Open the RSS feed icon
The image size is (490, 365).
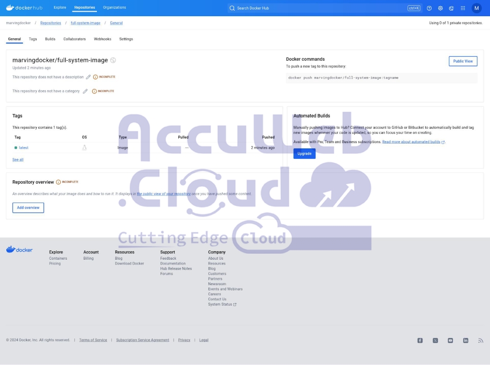(481, 341)
